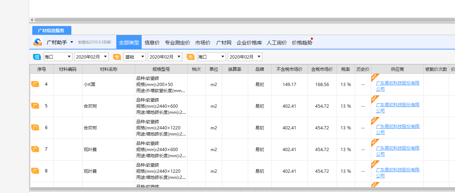Open supplier link in 合欢树 row 6

pyautogui.click(x=398, y=129)
